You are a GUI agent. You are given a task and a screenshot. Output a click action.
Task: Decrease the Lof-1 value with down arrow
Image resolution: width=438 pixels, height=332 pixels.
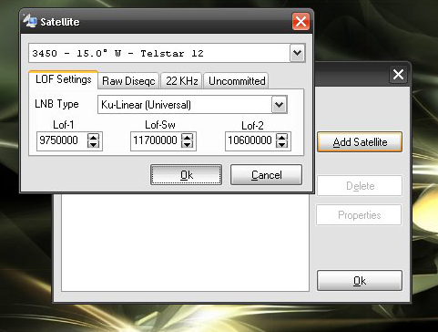pos(93,144)
